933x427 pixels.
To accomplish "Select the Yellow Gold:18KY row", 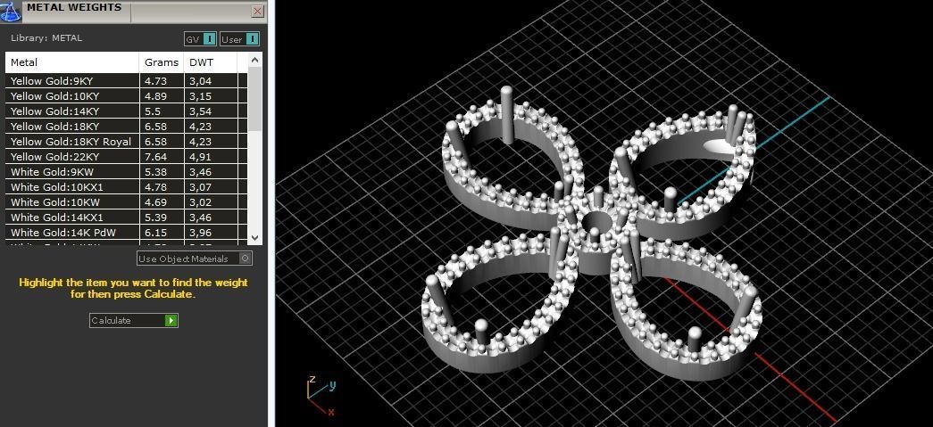I will [126, 127].
